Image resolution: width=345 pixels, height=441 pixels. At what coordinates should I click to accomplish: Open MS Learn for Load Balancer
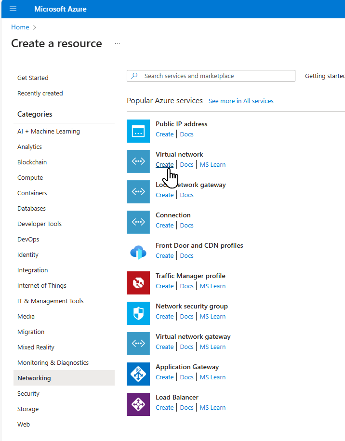[212, 408]
